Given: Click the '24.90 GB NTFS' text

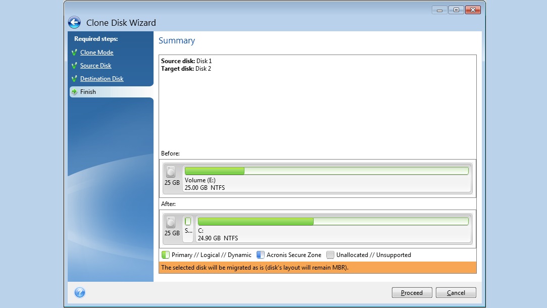Looking at the screenshot, I should tap(218, 238).
